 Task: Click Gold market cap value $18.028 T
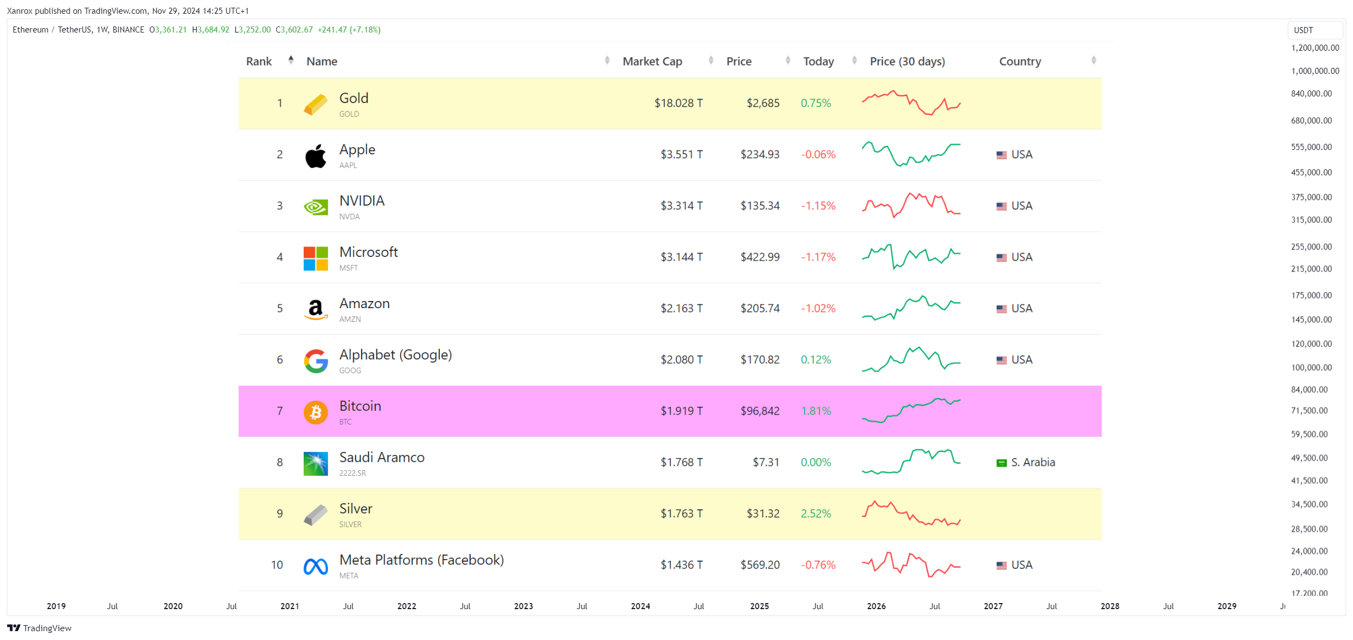tap(678, 103)
